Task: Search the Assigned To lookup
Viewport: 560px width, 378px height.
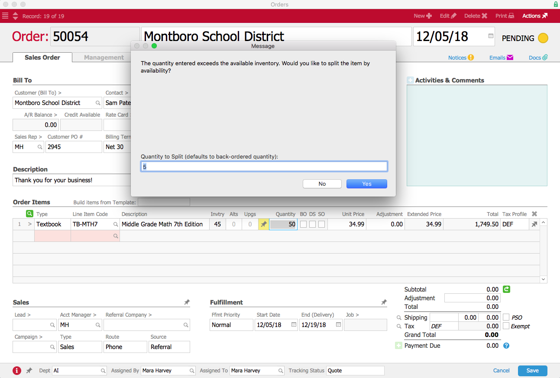Action: coord(281,371)
